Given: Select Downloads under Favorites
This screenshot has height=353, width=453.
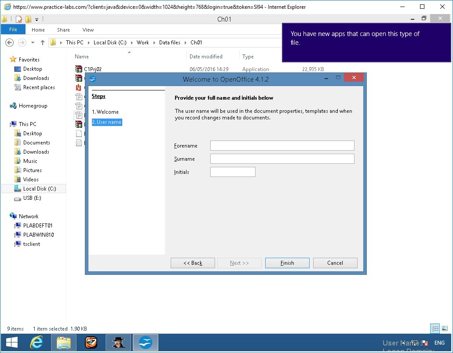Looking at the screenshot, I should click(x=36, y=78).
